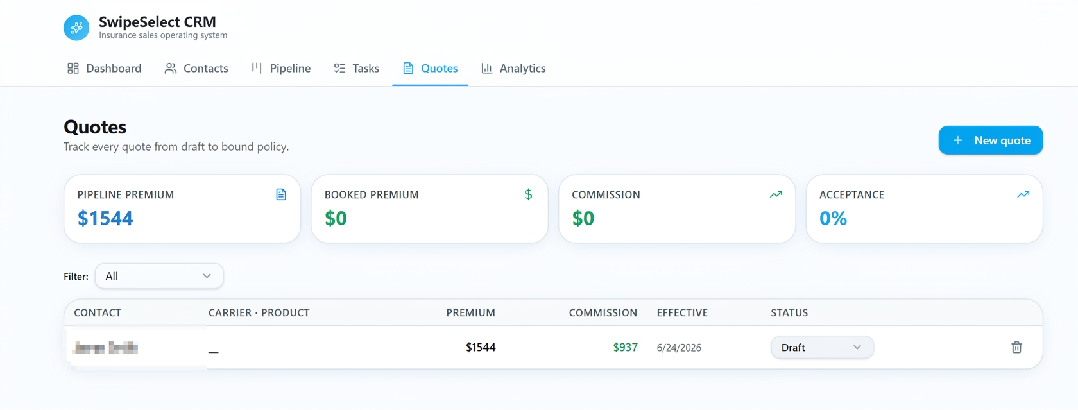The image size is (1078, 410).
Task: Click the Quotes page heading
Action: [x=95, y=127]
